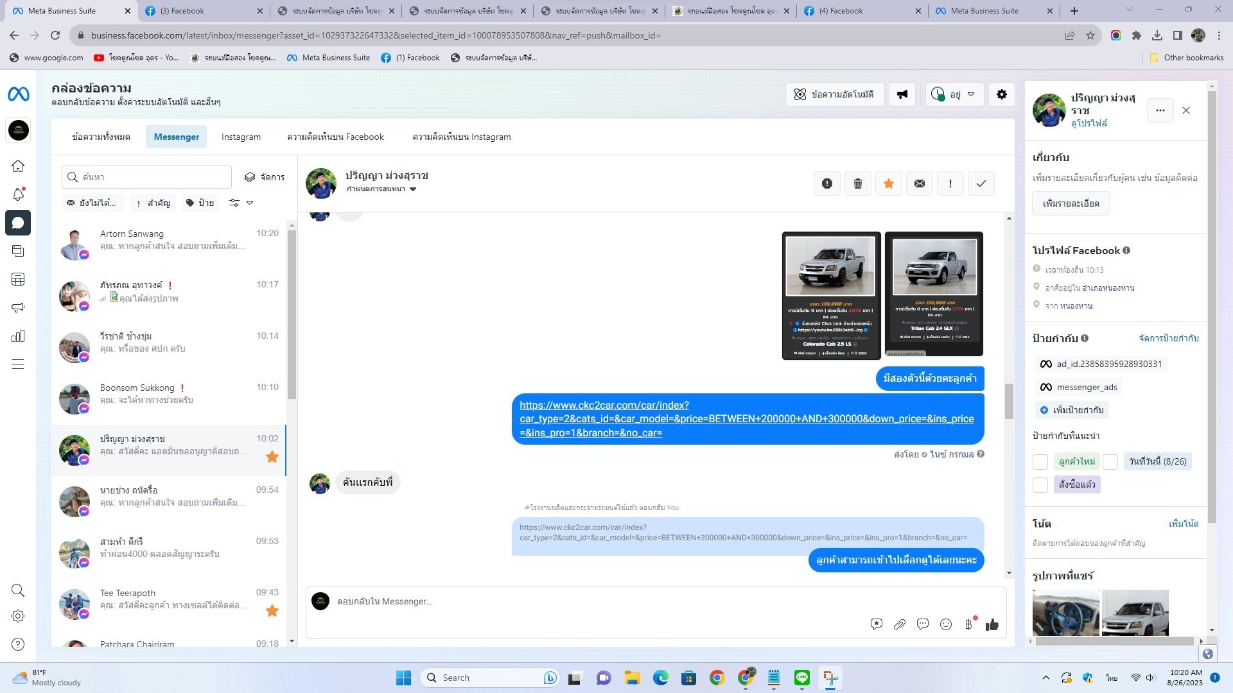1233x693 pixels.
Task: Switch to the Instagram tab
Action: click(x=241, y=137)
